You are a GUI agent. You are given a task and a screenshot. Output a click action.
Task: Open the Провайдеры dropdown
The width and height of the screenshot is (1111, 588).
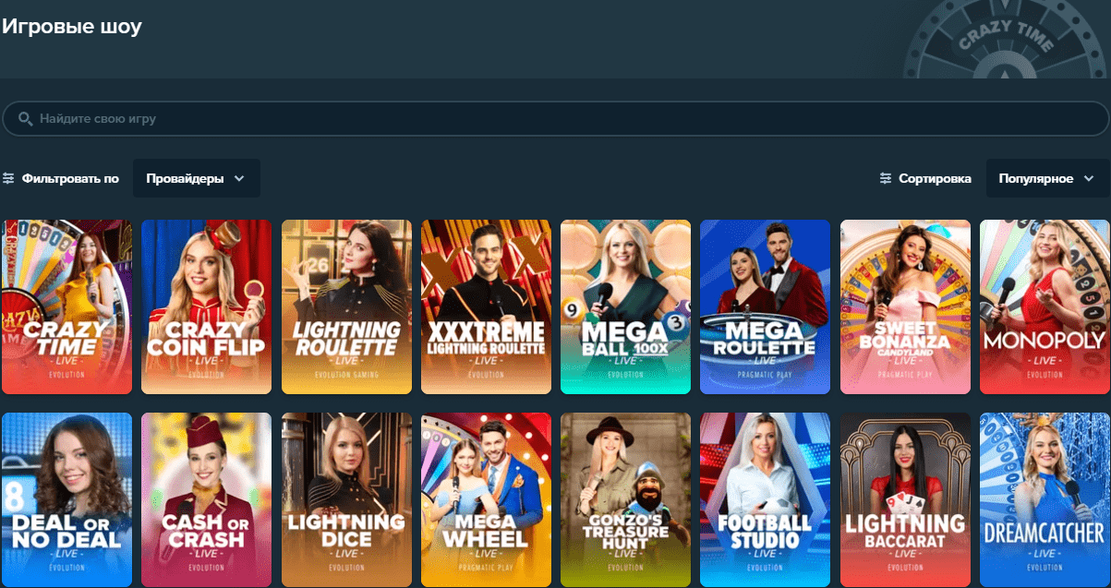coord(197,178)
